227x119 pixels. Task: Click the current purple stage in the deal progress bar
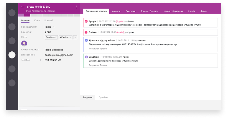(27, 15)
